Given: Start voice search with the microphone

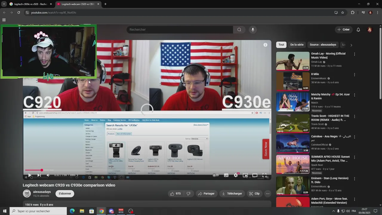Looking at the screenshot, I should click(253, 30).
